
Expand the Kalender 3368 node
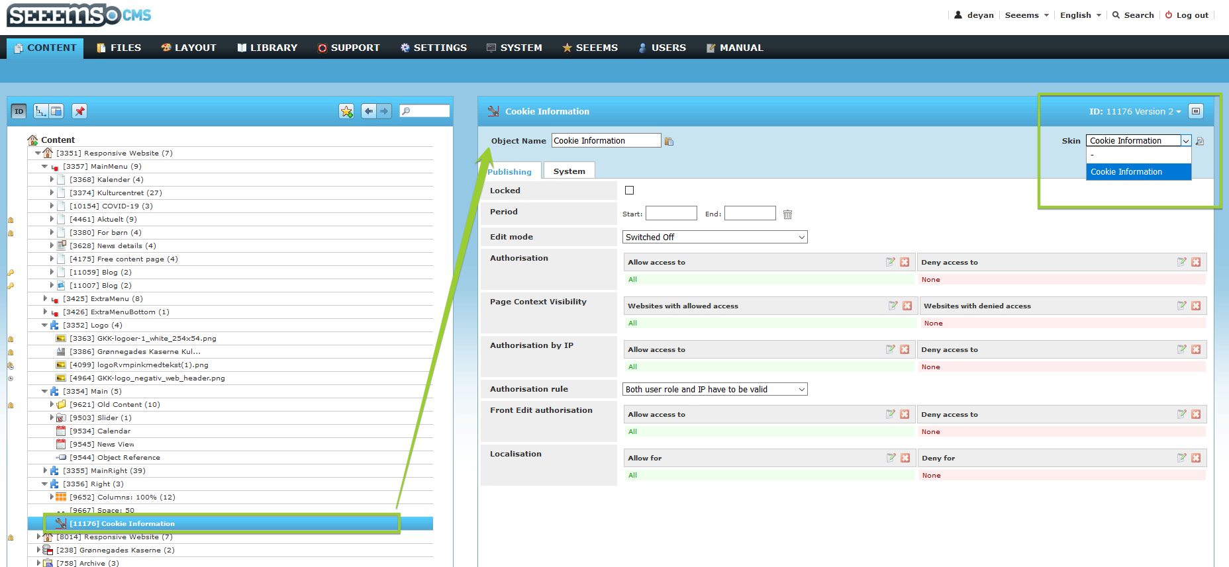point(52,179)
